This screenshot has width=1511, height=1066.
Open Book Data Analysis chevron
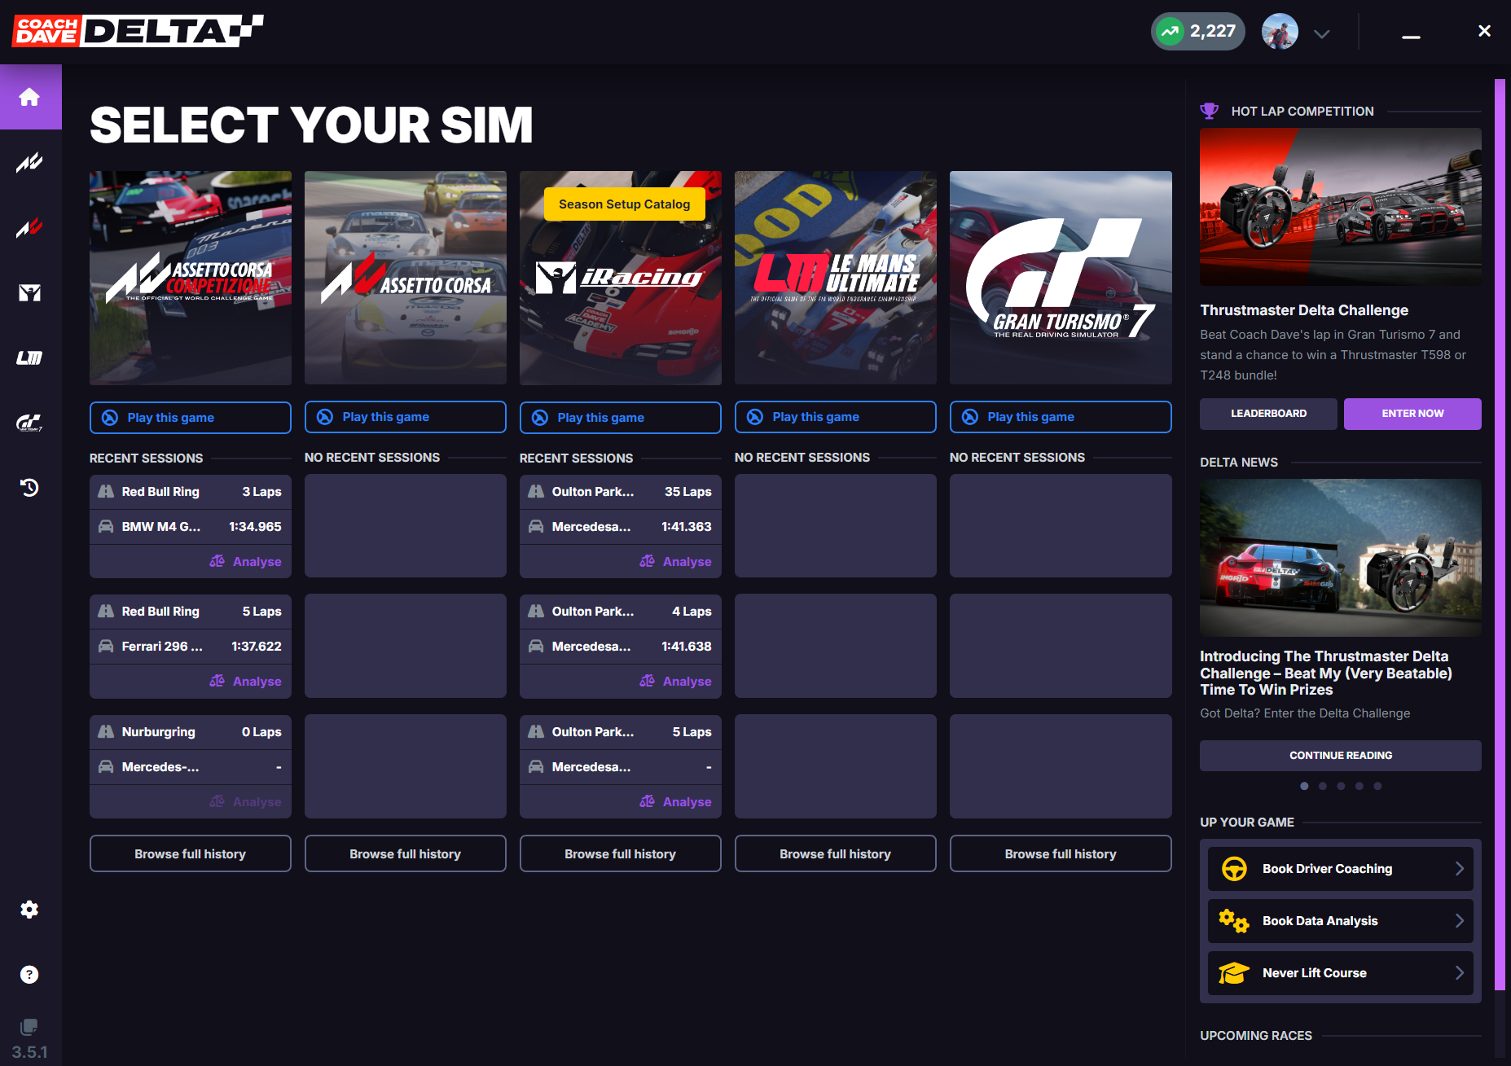(x=1459, y=921)
